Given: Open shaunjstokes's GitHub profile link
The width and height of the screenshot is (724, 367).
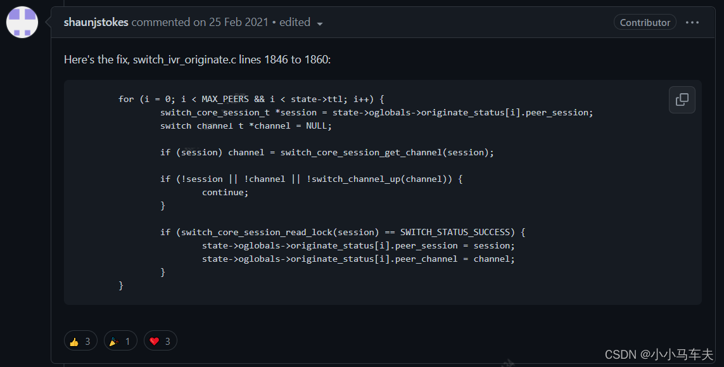Looking at the screenshot, I should (96, 22).
